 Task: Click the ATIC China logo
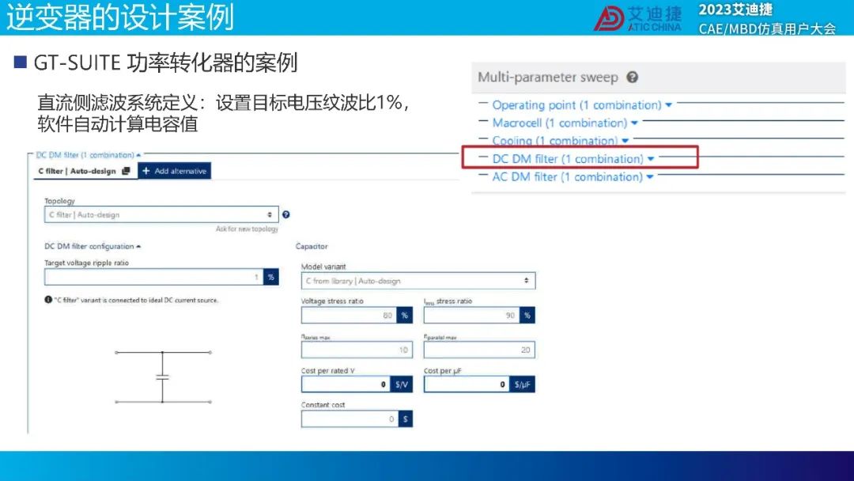pos(637,17)
